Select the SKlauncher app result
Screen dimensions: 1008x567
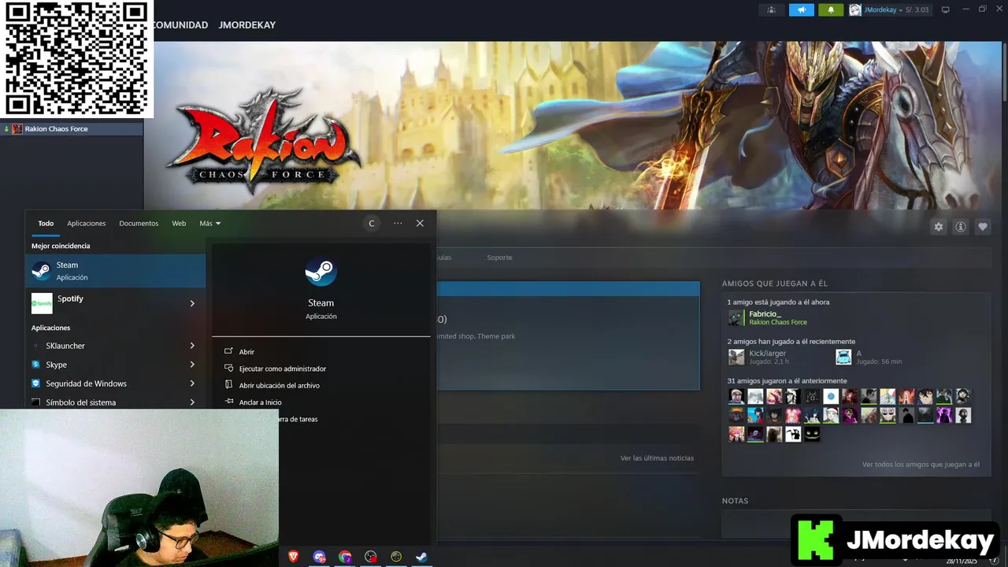click(106, 346)
